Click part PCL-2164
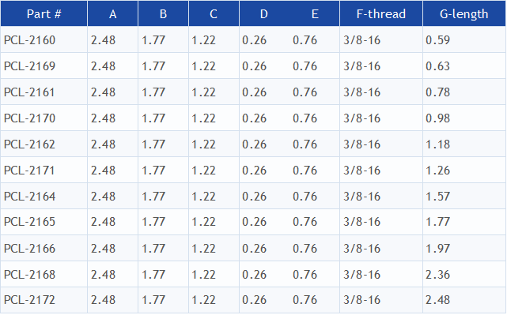The height and width of the screenshot is (315, 507). pos(30,197)
